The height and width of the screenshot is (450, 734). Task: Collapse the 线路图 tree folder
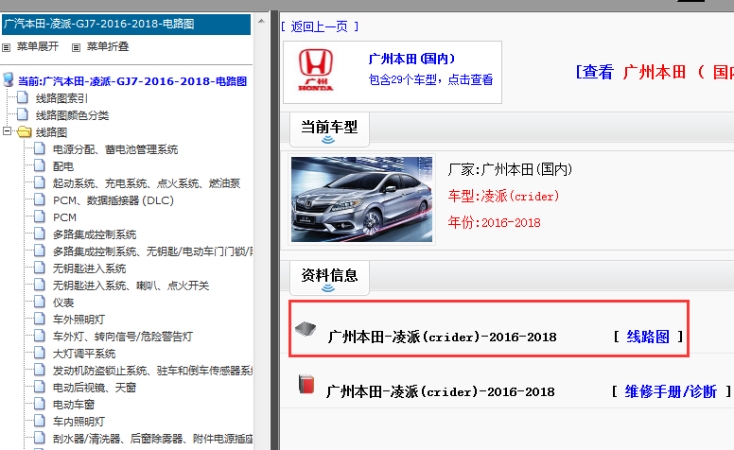(7, 131)
